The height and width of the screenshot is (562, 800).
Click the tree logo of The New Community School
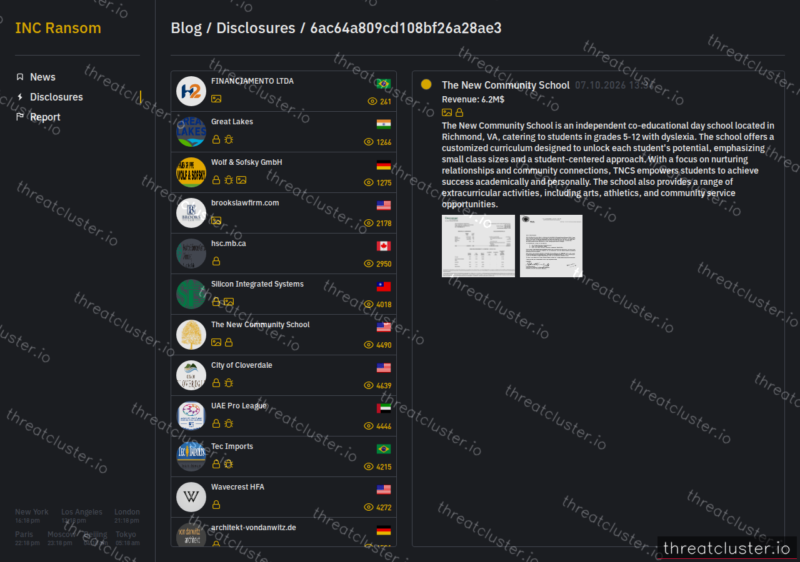tap(191, 335)
